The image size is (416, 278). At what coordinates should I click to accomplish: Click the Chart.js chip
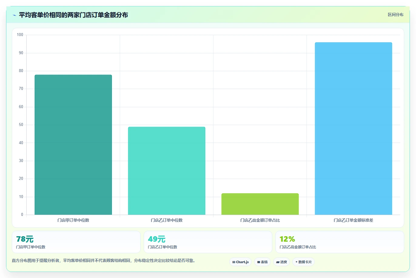(240, 262)
